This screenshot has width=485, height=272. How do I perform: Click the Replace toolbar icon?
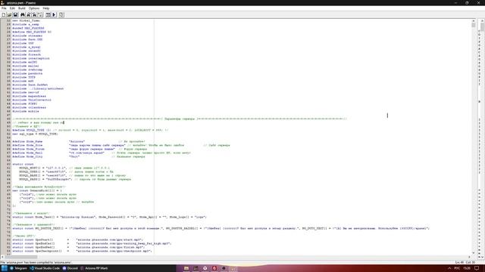pos(34,14)
